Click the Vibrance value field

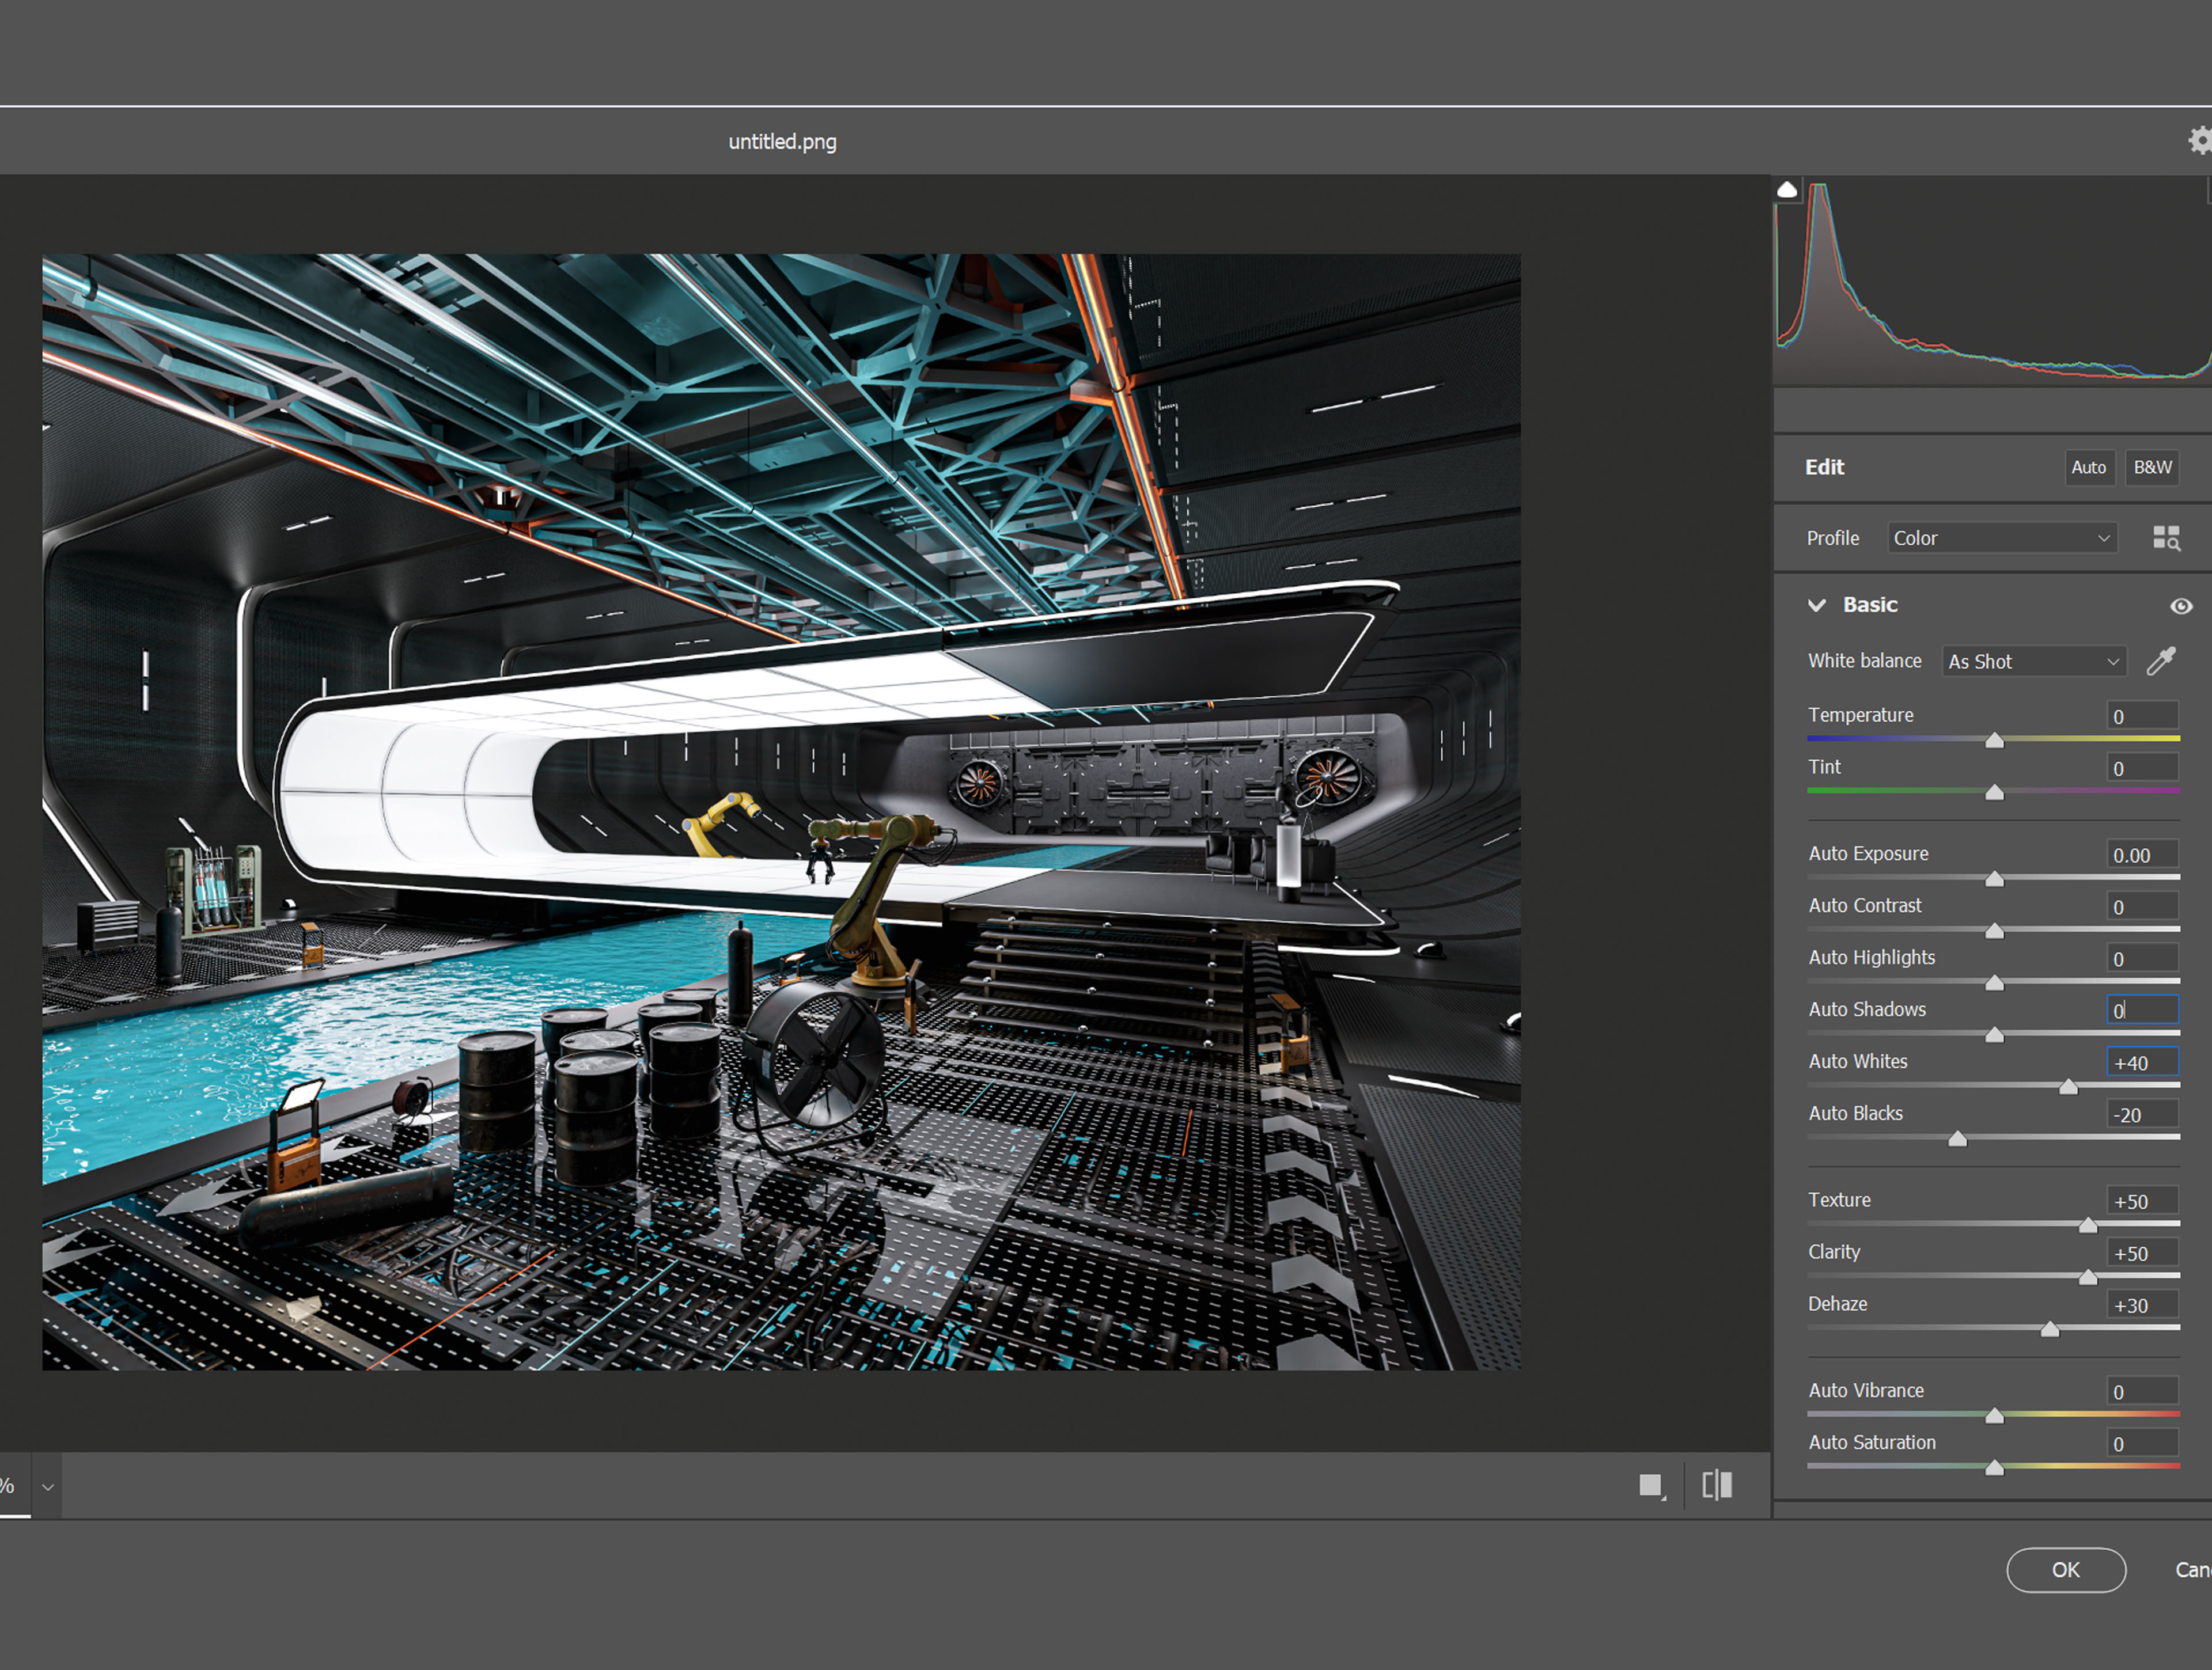pyautogui.click(x=2142, y=1391)
